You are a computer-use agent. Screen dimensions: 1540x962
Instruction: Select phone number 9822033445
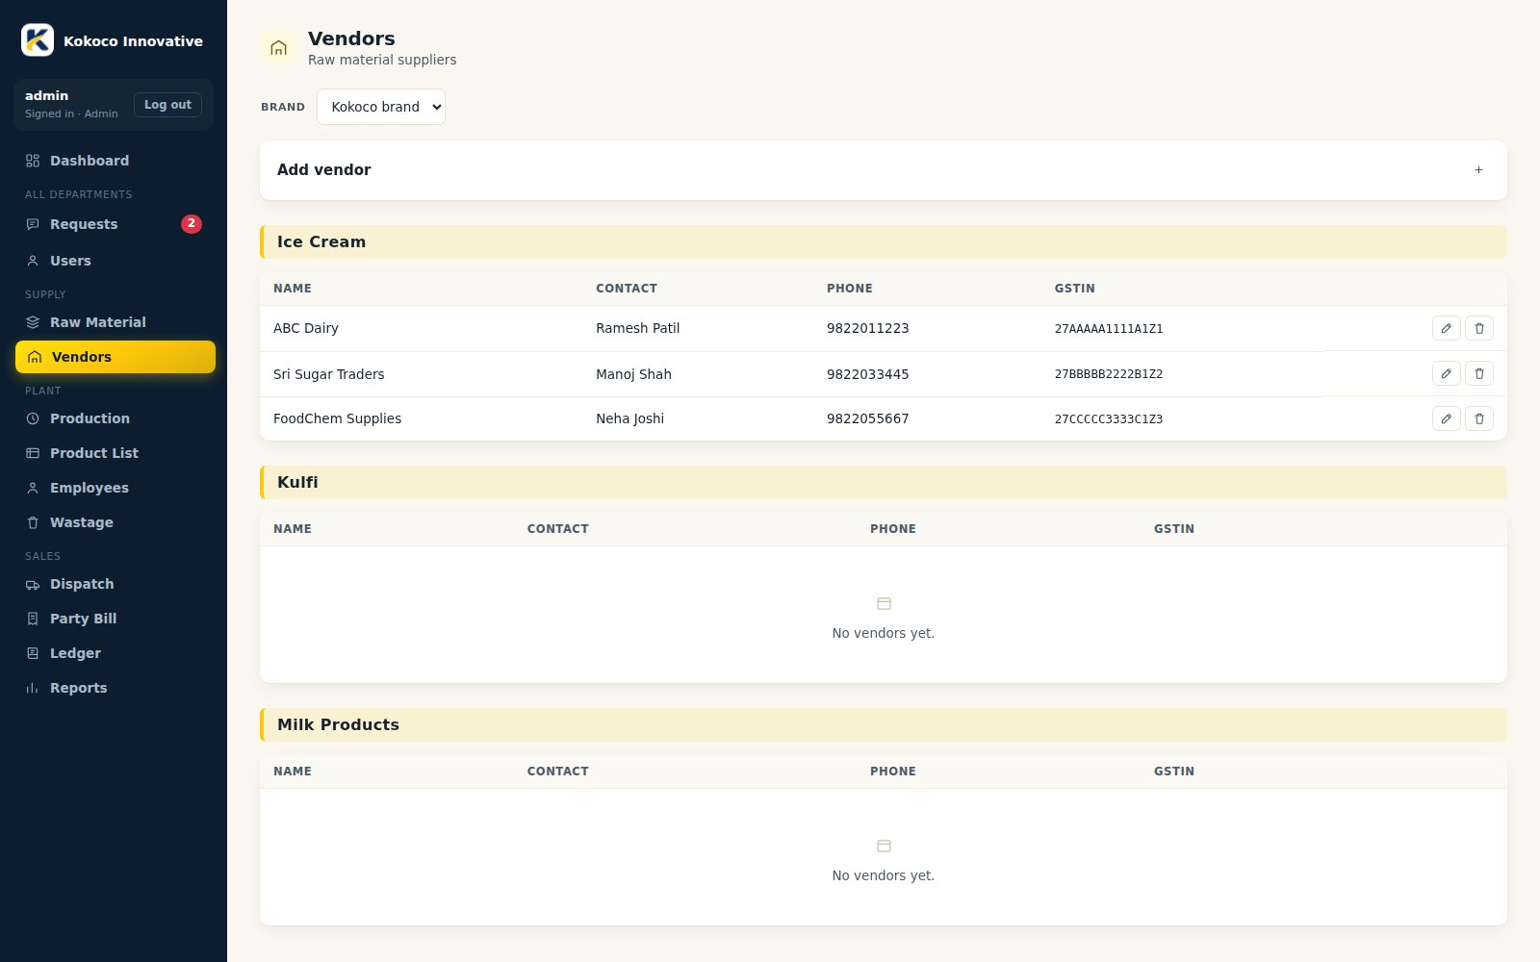pos(867,374)
